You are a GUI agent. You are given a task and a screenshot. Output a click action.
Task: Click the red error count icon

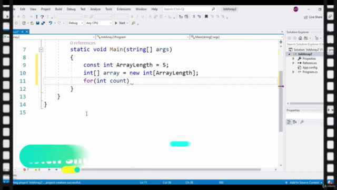coord(25,170)
